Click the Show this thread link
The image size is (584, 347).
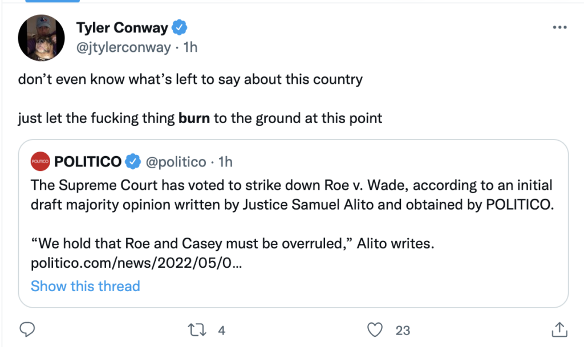click(x=85, y=285)
